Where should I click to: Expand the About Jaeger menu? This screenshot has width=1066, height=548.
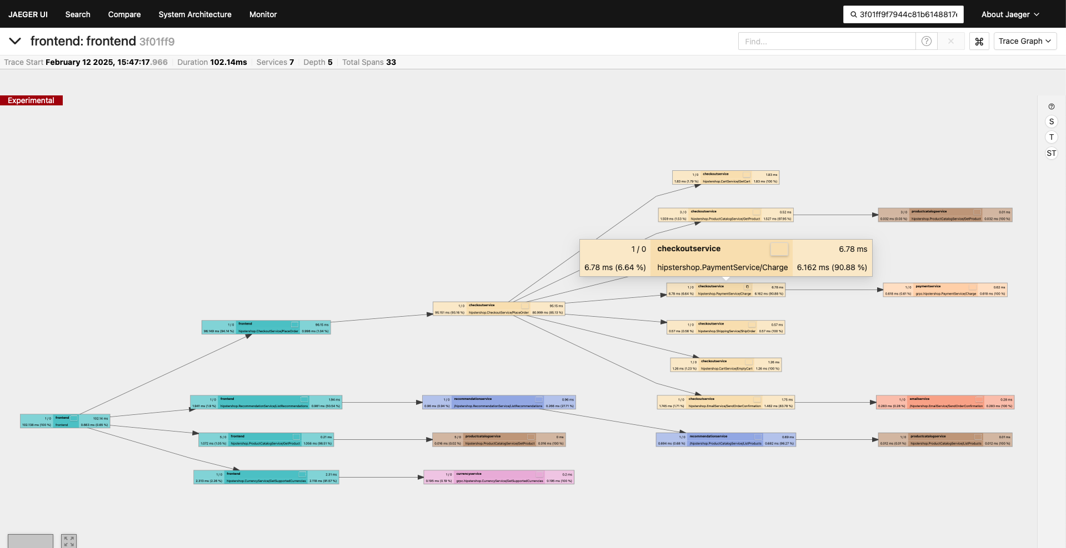pyautogui.click(x=1010, y=14)
